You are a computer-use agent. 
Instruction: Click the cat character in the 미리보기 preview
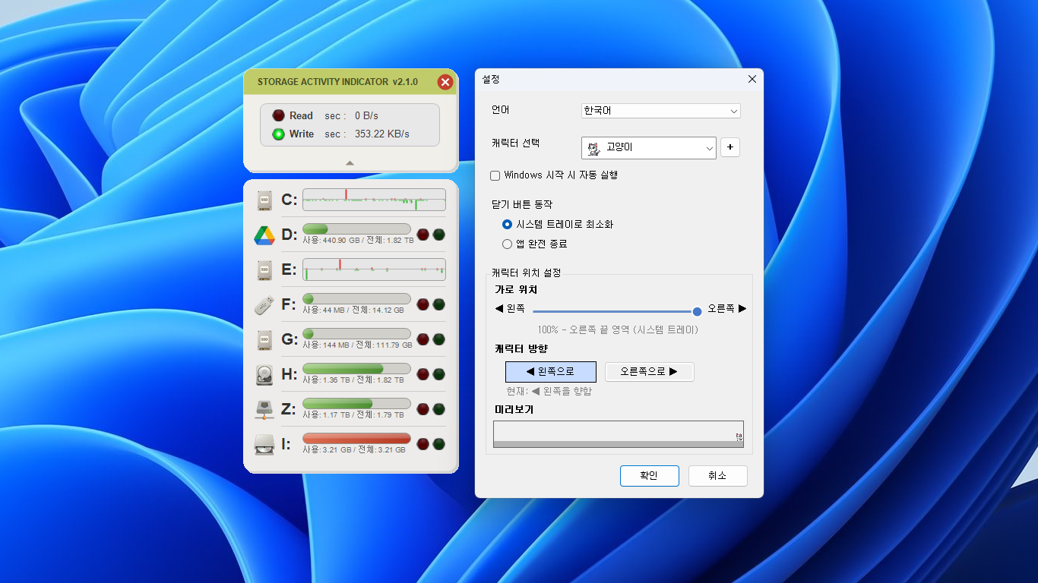739,436
